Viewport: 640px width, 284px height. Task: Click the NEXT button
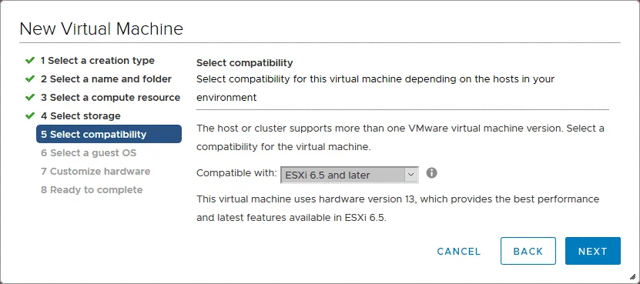(x=593, y=251)
